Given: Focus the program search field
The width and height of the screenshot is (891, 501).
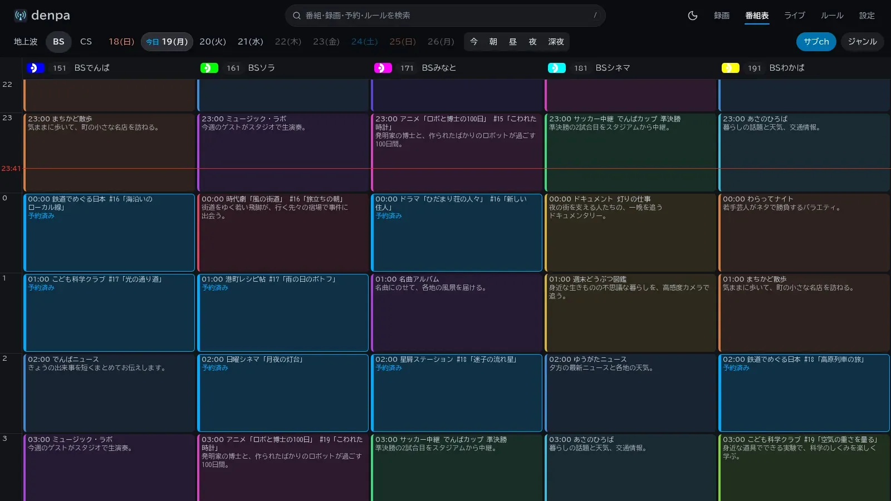Looking at the screenshot, I should (445, 16).
